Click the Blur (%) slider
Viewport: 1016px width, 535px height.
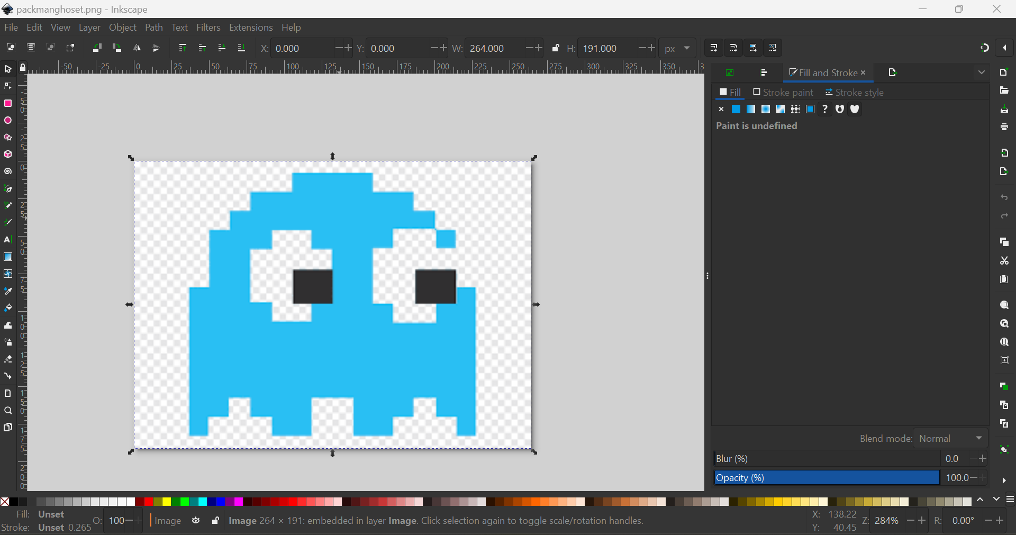pyautogui.click(x=827, y=459)
